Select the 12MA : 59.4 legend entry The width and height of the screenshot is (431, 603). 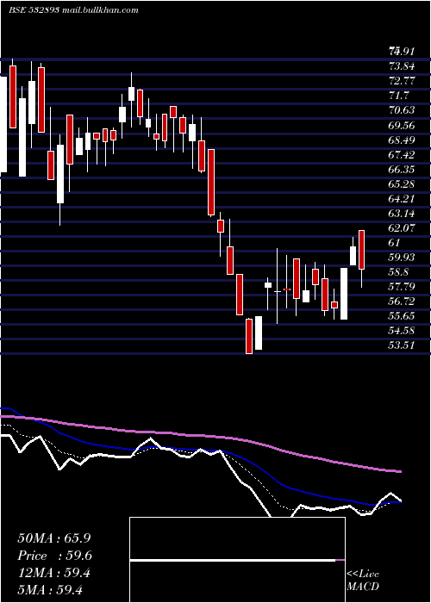point(53,573)
